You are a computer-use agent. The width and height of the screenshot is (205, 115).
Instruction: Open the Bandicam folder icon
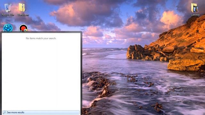click(x=23, y=10)
